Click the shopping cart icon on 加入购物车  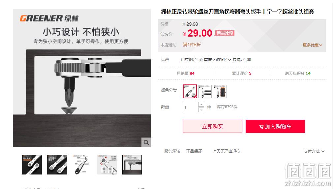261,127
